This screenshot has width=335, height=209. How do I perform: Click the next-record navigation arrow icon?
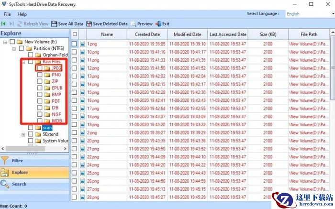tap(11, 24)
